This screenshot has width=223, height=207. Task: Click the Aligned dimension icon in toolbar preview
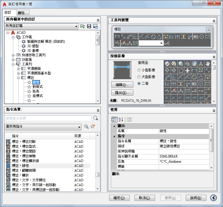tap(123, 37)
